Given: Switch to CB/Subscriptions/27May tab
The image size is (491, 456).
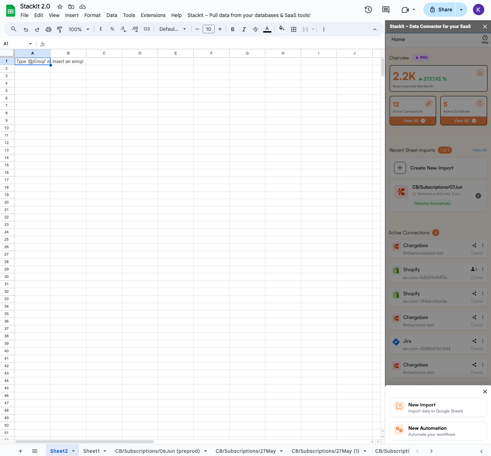Looking at the screenshot, I should (245, 451).
